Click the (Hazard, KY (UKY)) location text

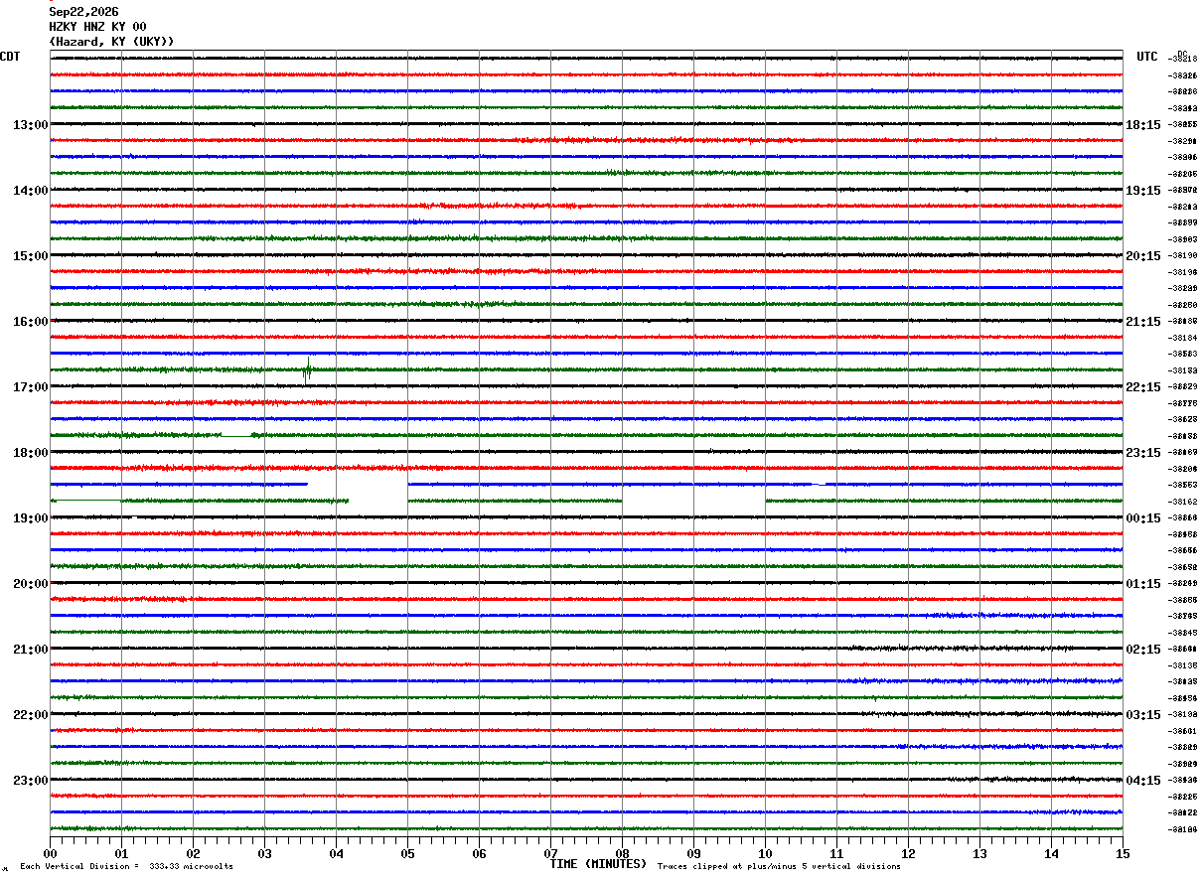click(x=111, y=42)
